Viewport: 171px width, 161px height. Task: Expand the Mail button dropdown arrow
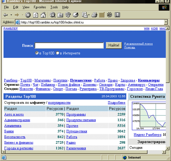(89, 15)
